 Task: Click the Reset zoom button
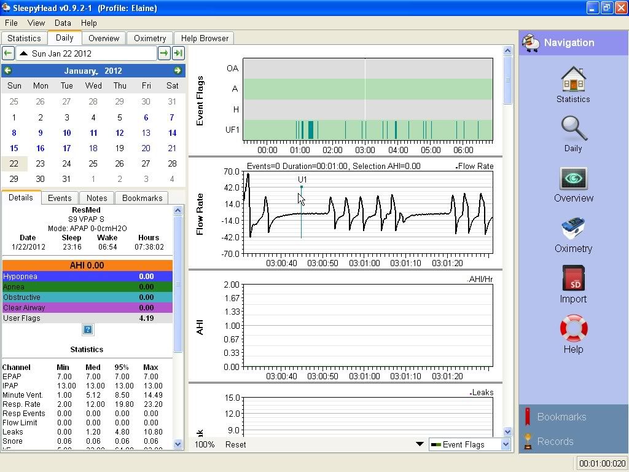pyautogui.click(x=235, y=444)
